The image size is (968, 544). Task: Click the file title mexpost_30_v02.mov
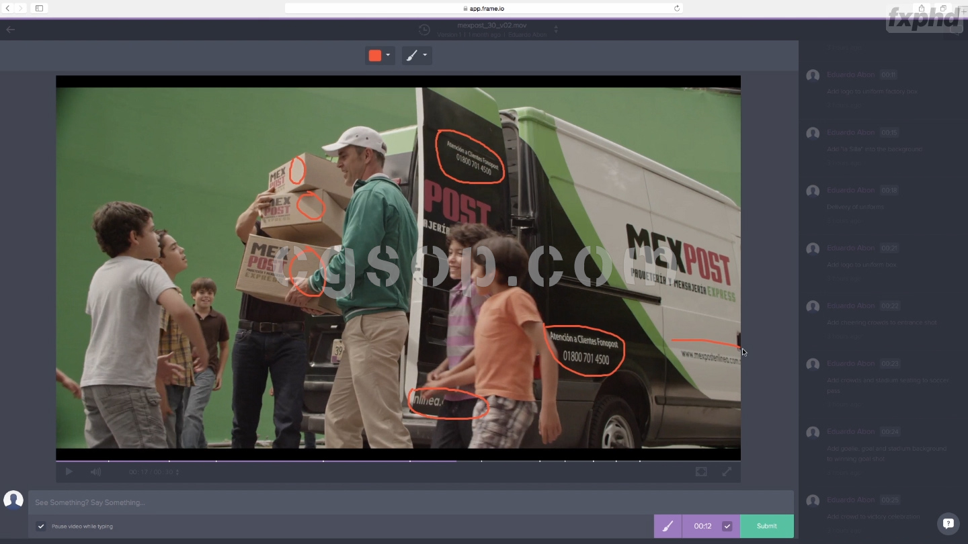[x=491, y=26]
